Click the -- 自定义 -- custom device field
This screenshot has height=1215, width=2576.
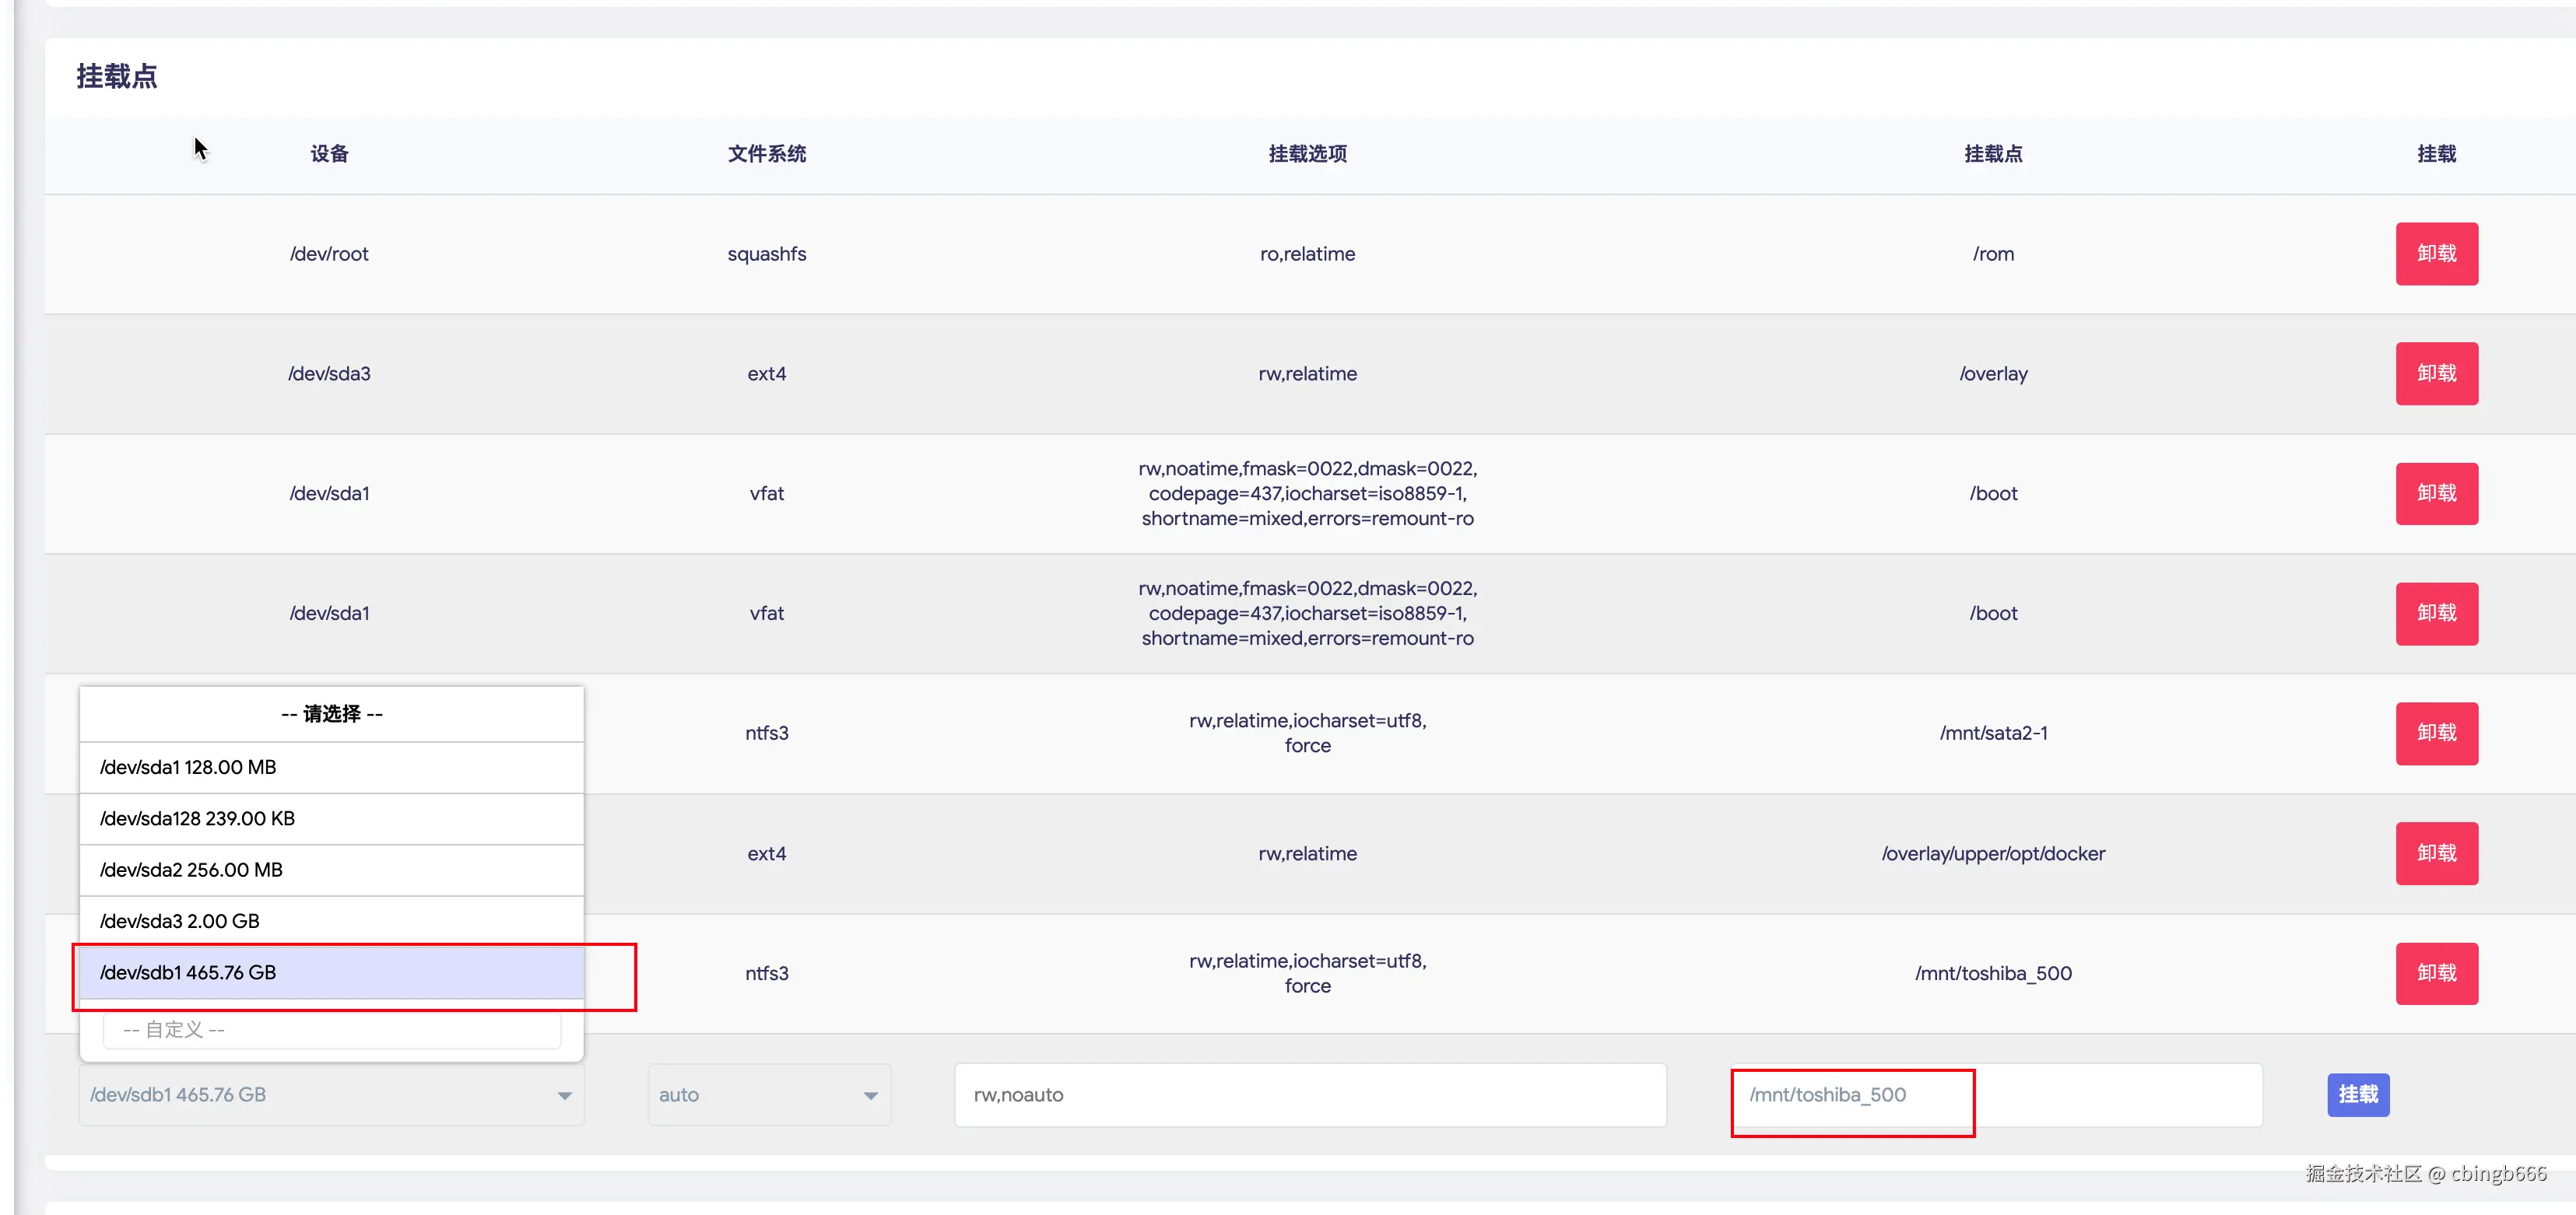331,1029
